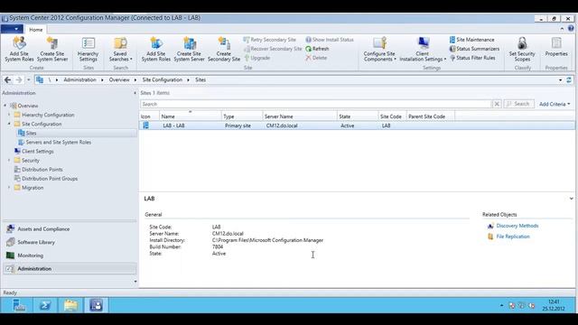
Task: Click Retry Secondary Site
Action: tap(270, 40)
